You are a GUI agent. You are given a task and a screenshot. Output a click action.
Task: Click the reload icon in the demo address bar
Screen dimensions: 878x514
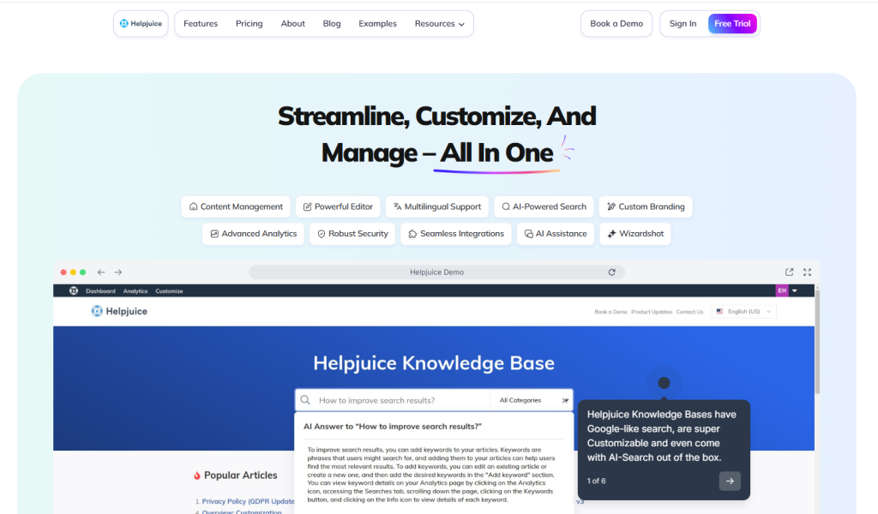[612, 272]
